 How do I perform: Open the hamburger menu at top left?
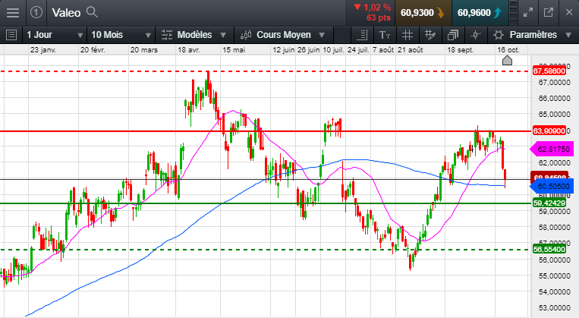(x=13, y=12)
